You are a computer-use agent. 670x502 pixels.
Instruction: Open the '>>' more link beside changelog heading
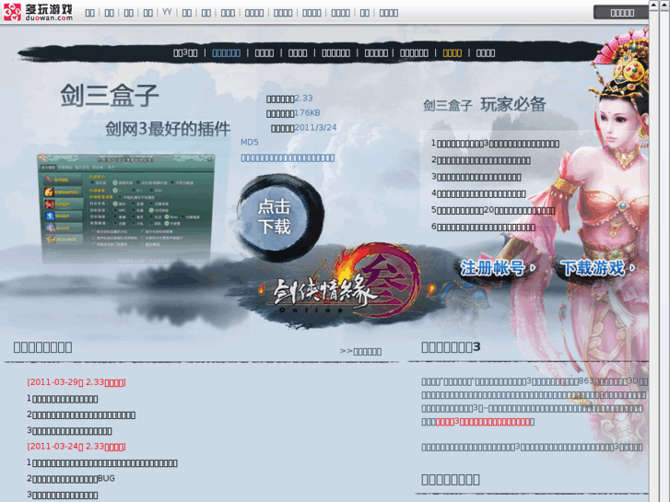pyautogui.click(x=360, y=351)
